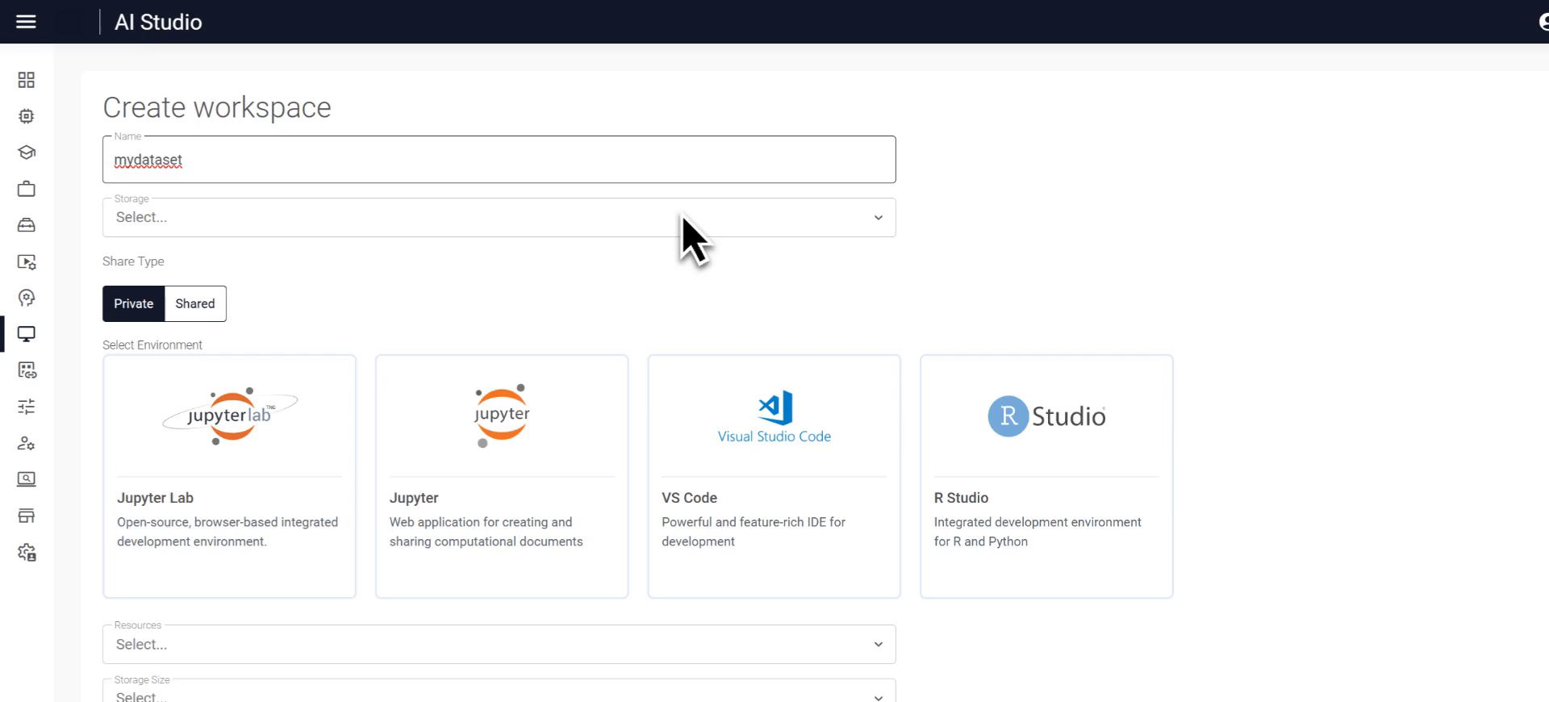Open the toolbox icon in sidebar
The height and width of the screenshot is (702, 1549).
click(x=26, y=225)
